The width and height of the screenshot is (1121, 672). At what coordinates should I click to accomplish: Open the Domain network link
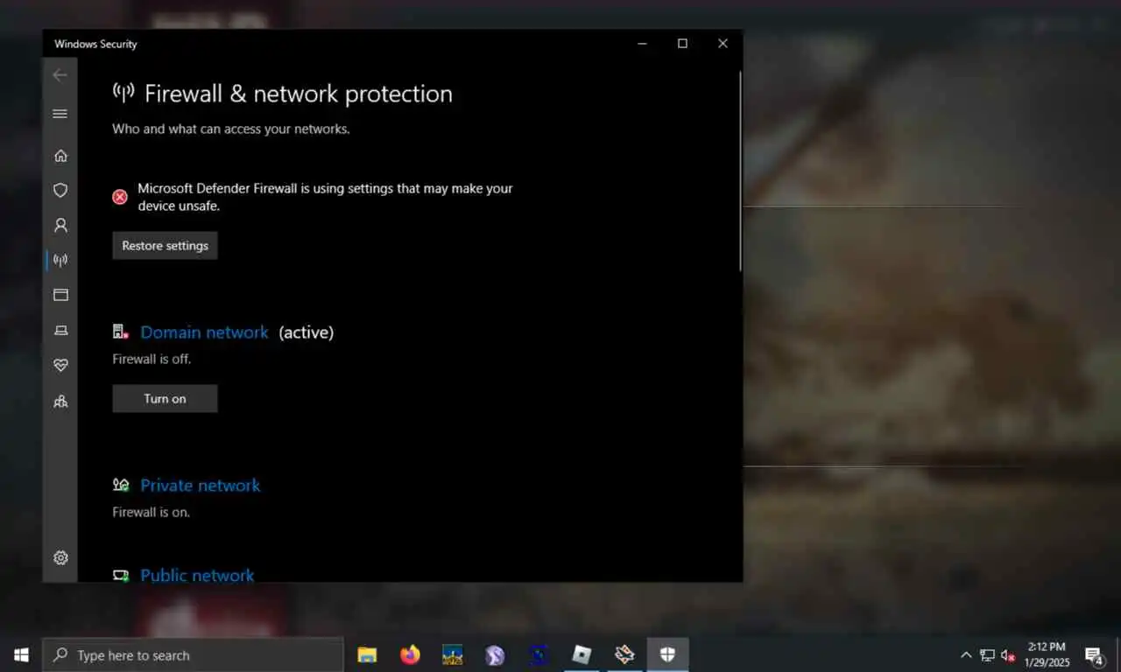204,332
